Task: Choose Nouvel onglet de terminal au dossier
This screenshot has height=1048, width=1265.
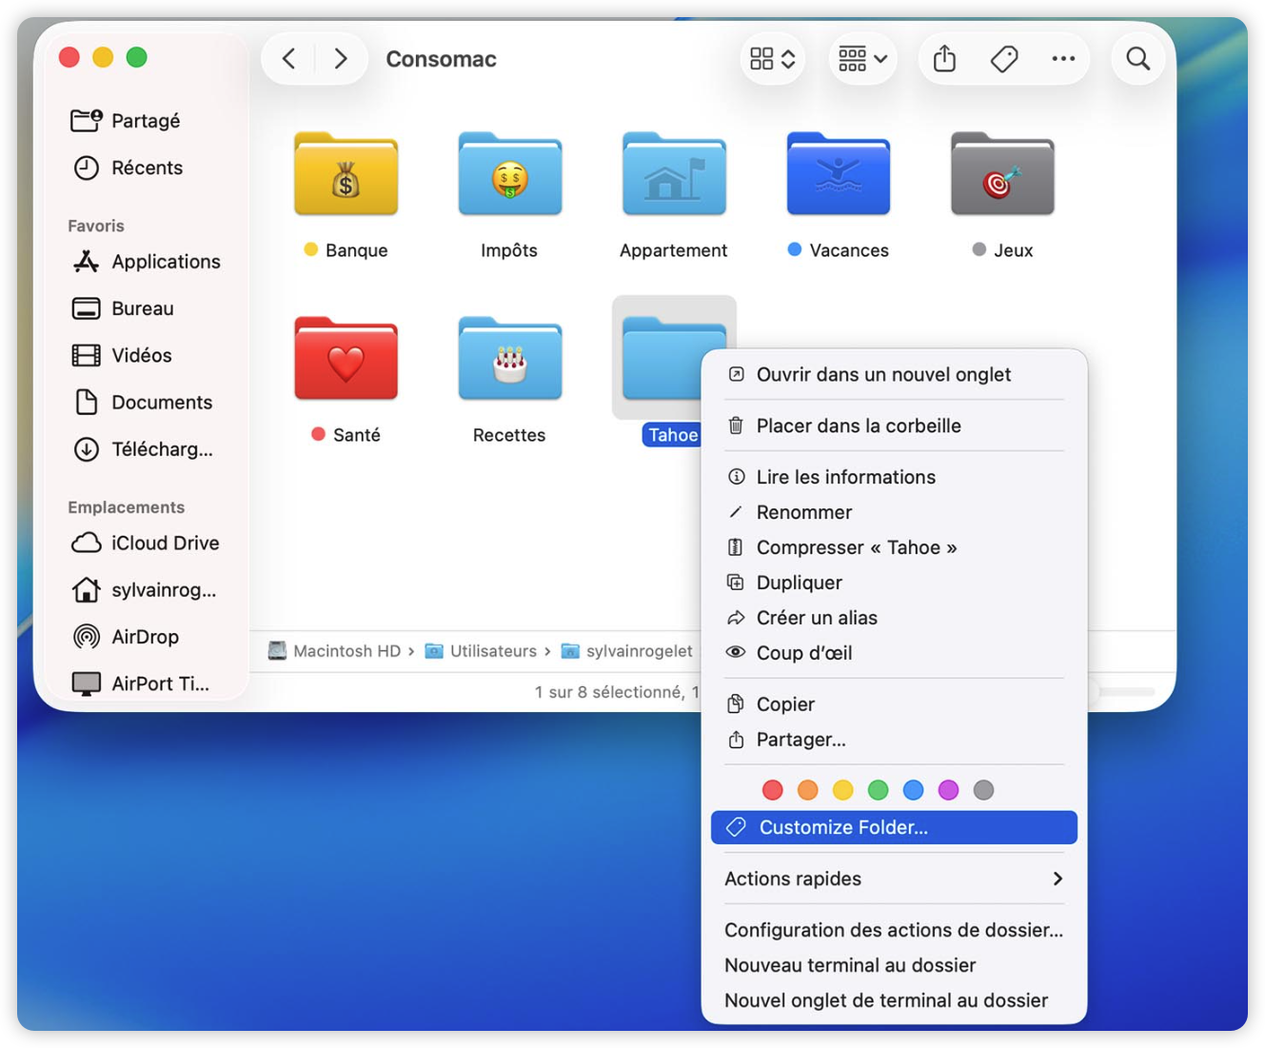Action: [x=894, y=1000]
